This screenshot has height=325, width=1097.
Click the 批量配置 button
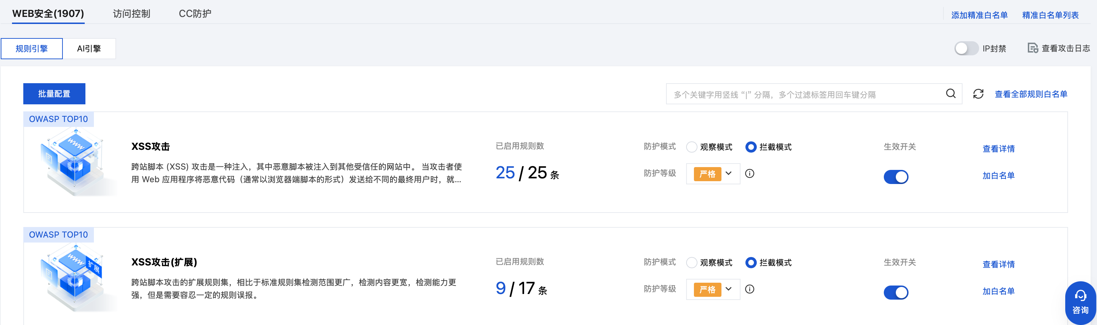pos(54,93)
